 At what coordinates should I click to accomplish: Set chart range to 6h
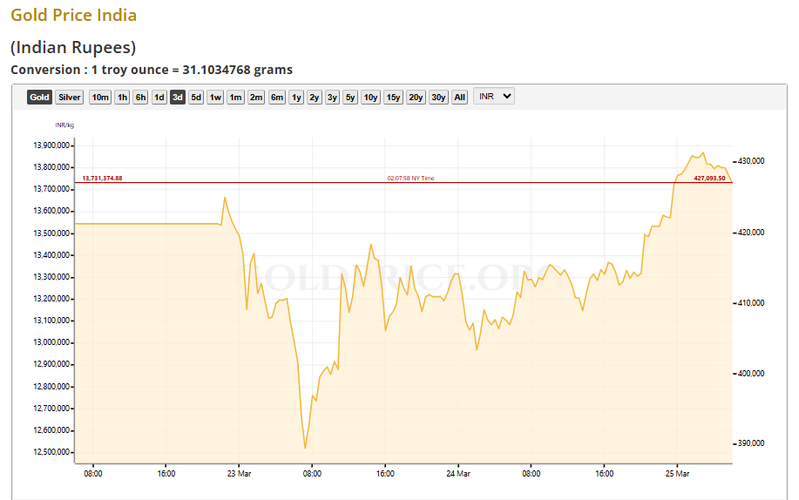click(140, 97)
